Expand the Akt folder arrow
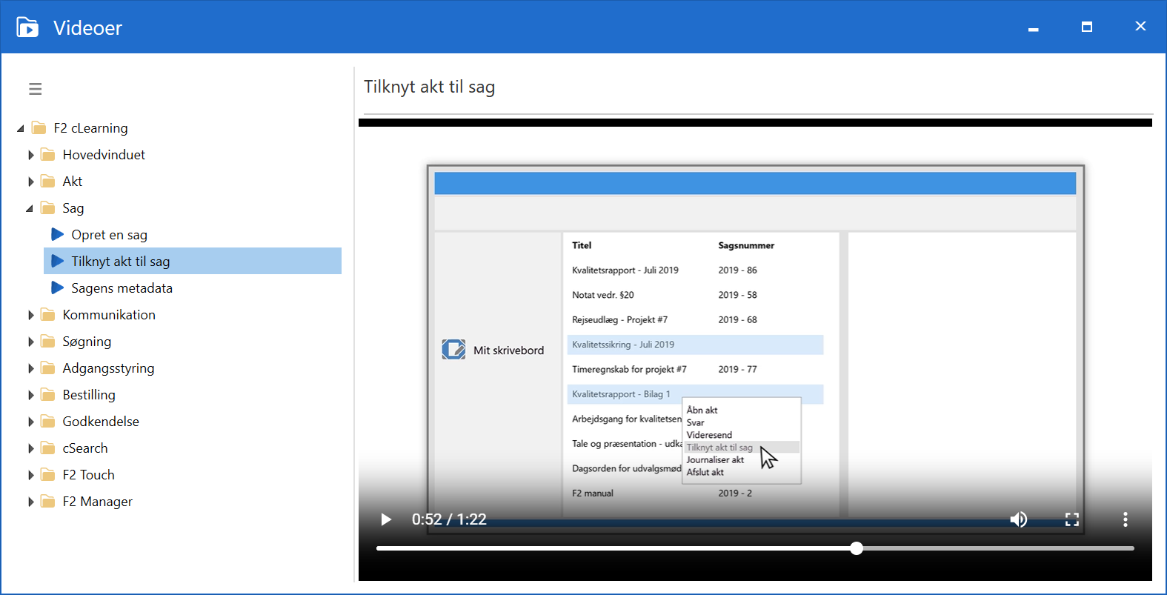1167x595 pixels. [x=31, y=182]
